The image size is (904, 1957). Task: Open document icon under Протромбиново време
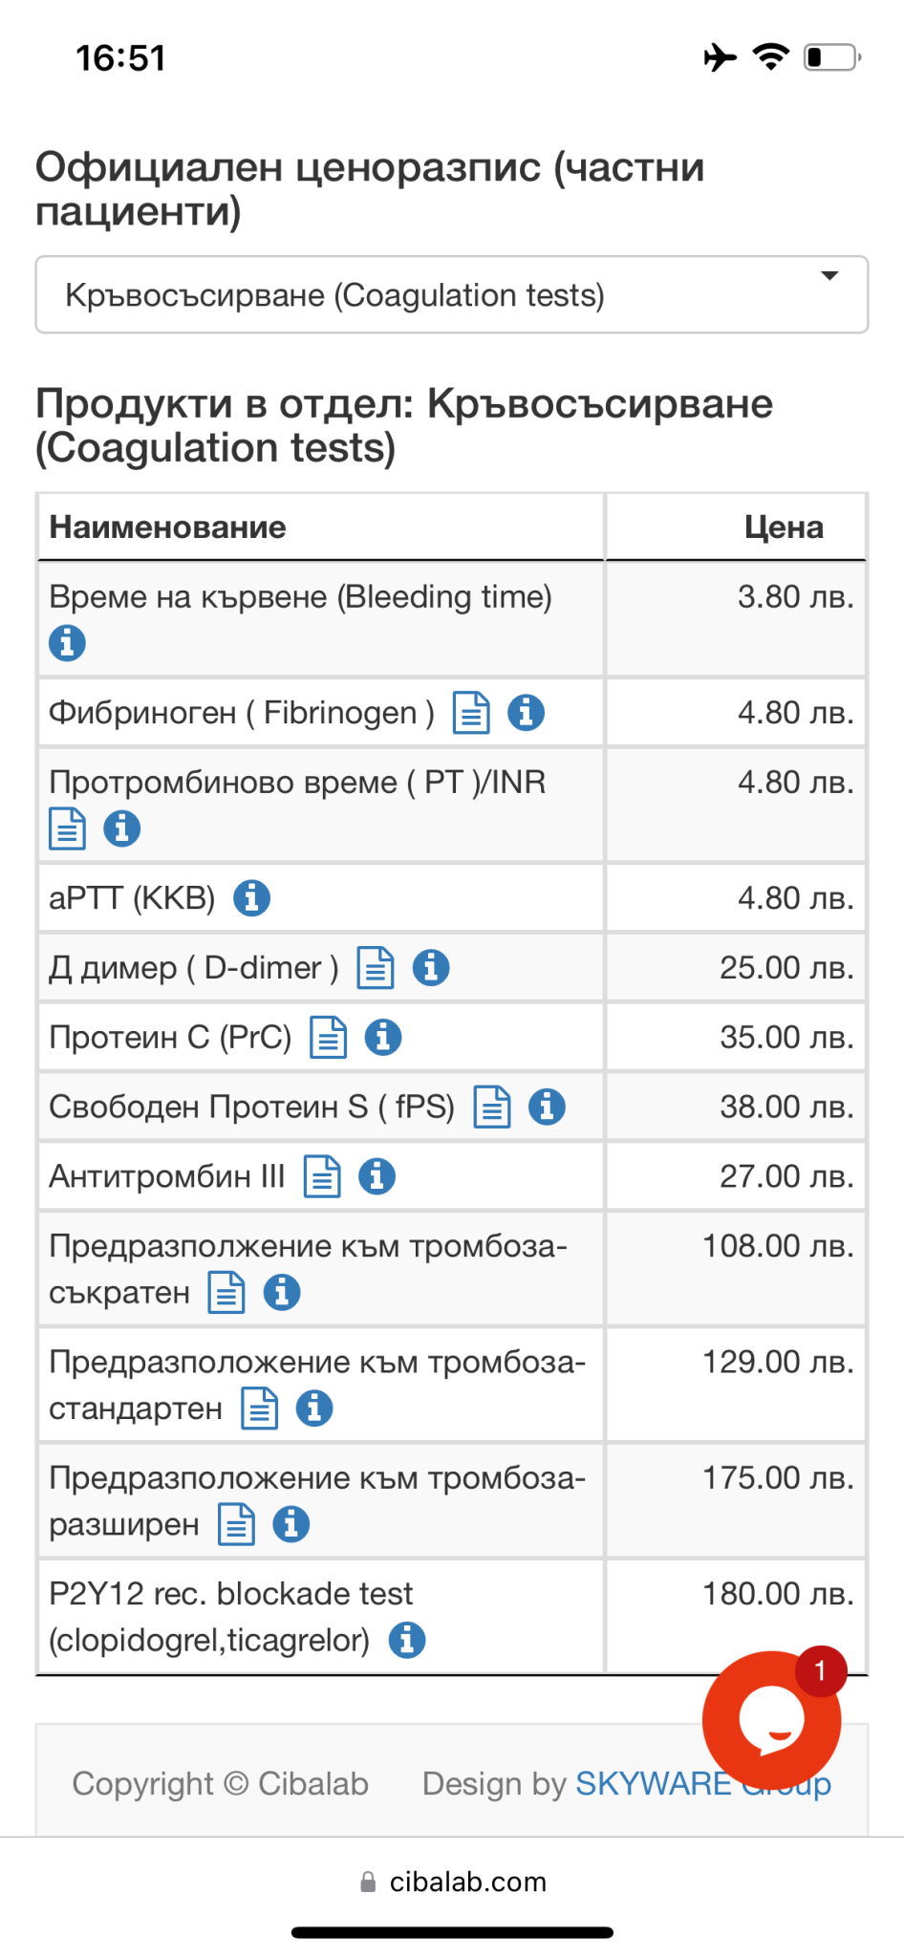[x=67, y=828]
